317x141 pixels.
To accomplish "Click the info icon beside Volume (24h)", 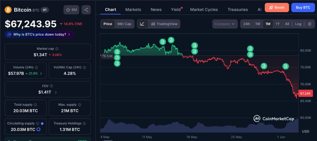I will point(37,67).
